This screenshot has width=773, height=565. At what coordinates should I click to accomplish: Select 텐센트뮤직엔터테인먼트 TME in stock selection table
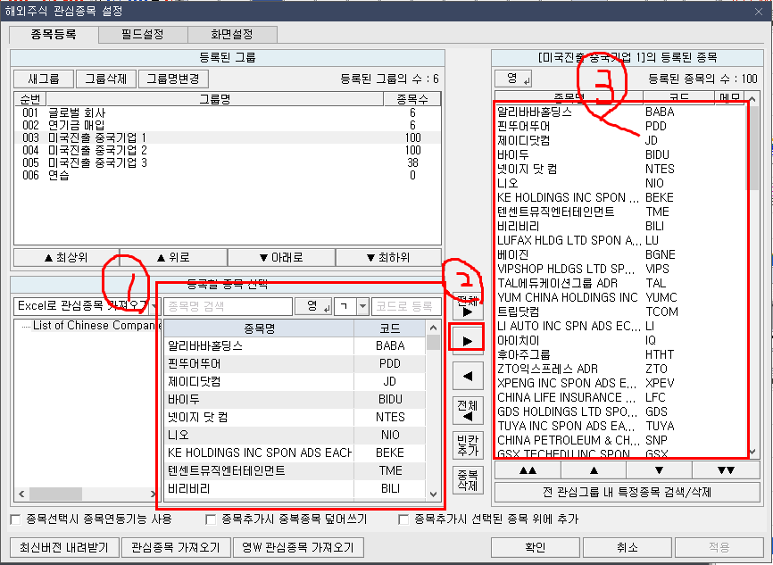295,471
